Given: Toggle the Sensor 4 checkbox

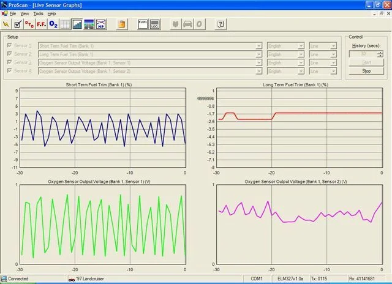Looking at the screenshot, I should pos(10,70).
